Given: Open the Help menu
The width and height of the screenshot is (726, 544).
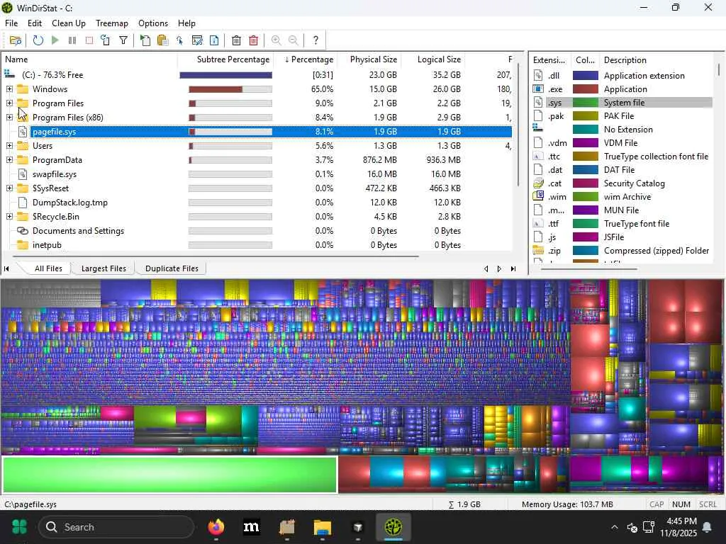Looking at the screenshot, I should tap(186, 23).
